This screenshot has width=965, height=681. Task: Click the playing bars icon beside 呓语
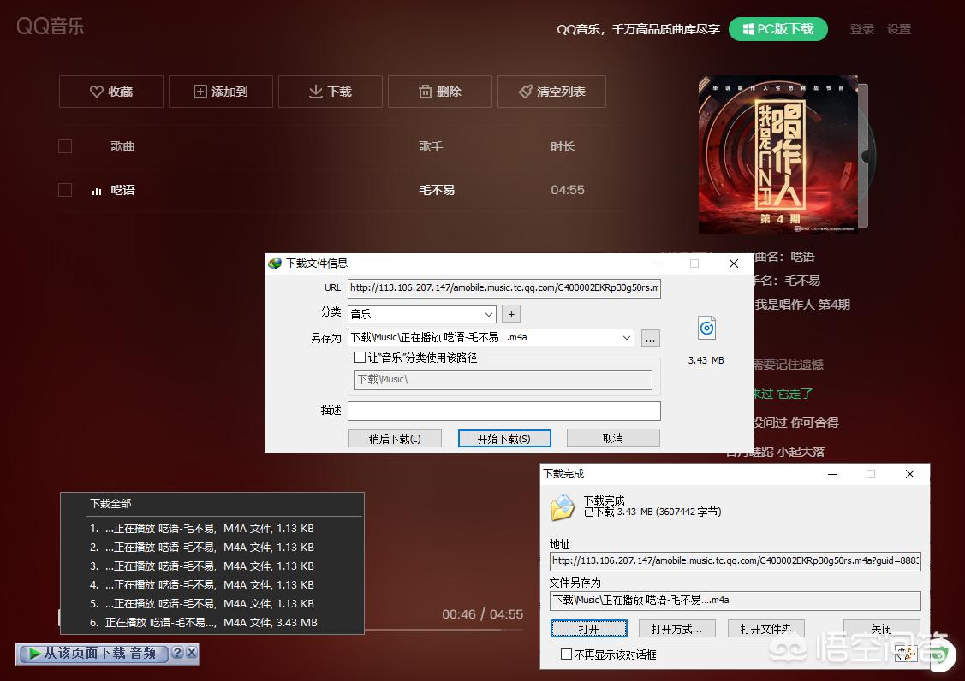(97, 192)
